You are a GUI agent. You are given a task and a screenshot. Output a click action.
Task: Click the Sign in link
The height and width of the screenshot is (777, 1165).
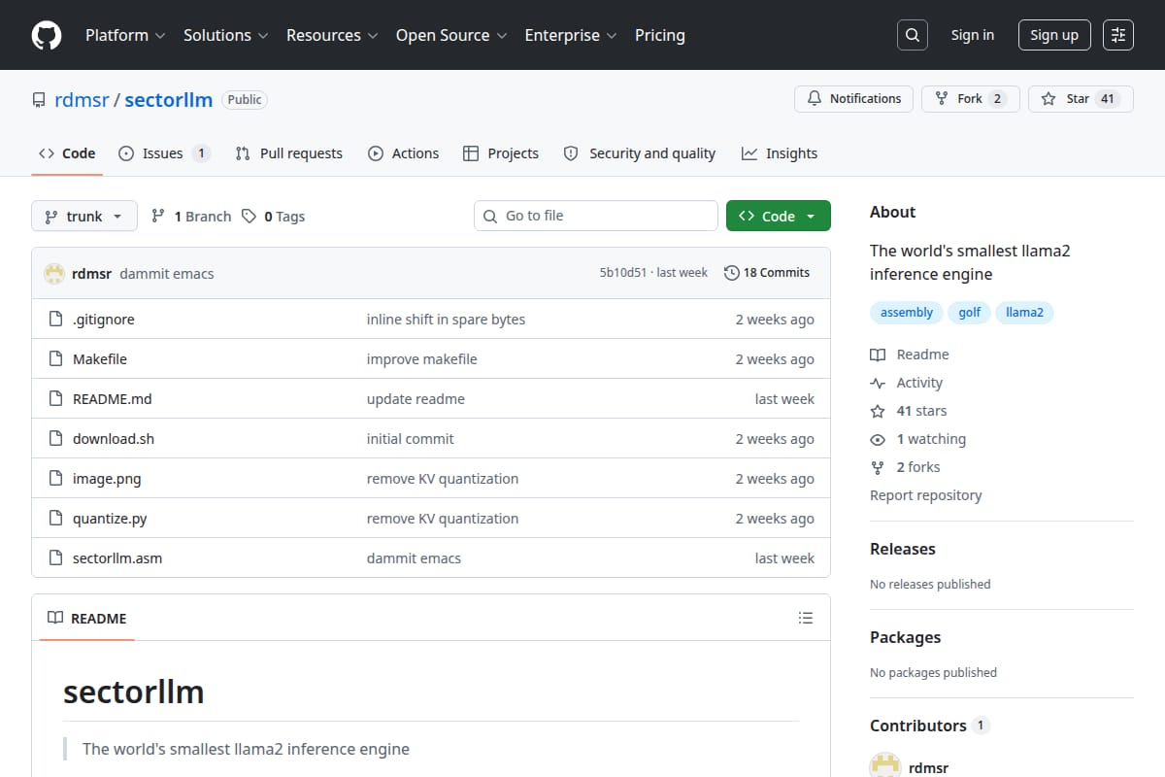click(x=973, y=35)
